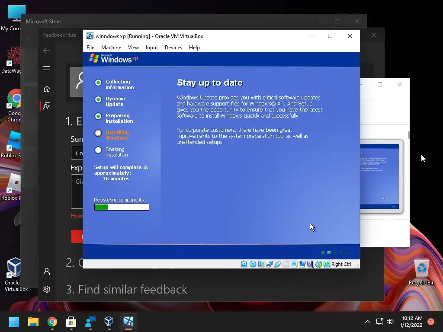Open Chrome from the taskbar

point(52,322)
